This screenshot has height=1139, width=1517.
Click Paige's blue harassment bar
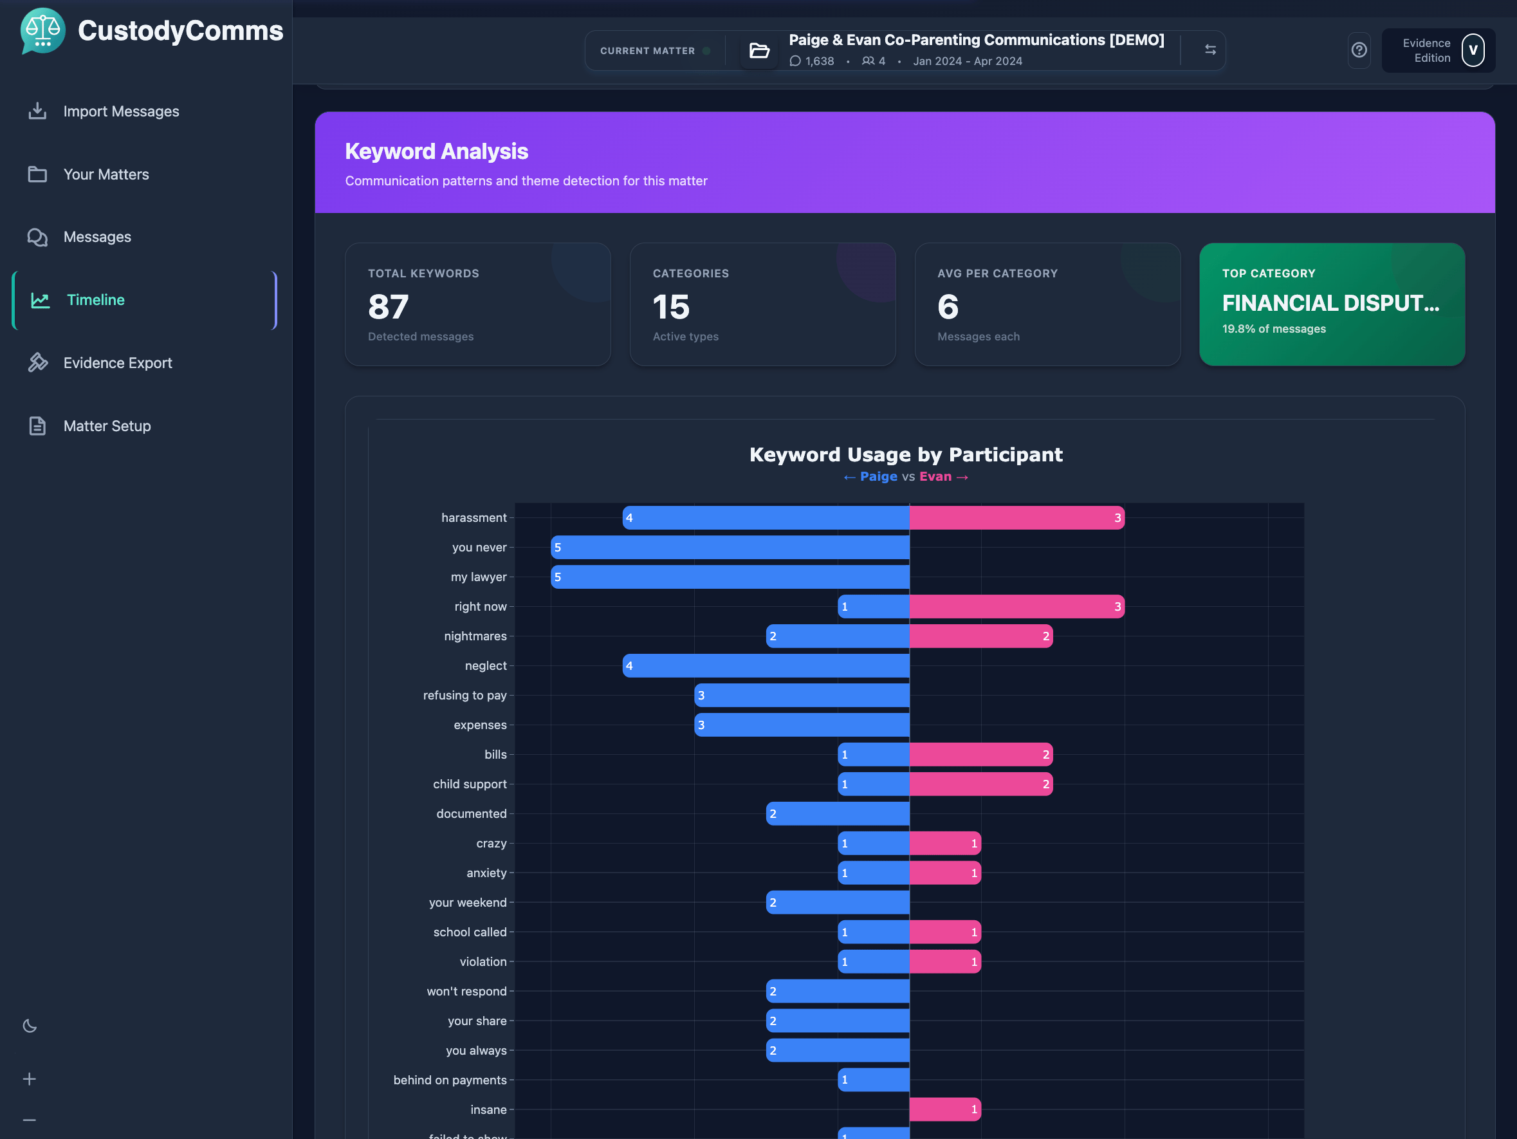pyautogui.click(x=766, y=518)
